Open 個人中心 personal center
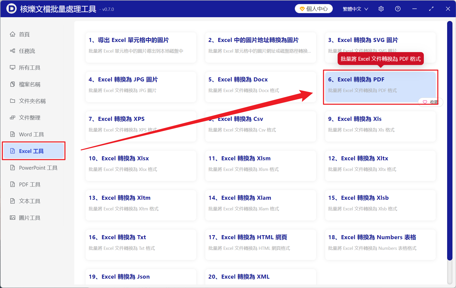This screenshot has width=456, height=288. point(314,9)
